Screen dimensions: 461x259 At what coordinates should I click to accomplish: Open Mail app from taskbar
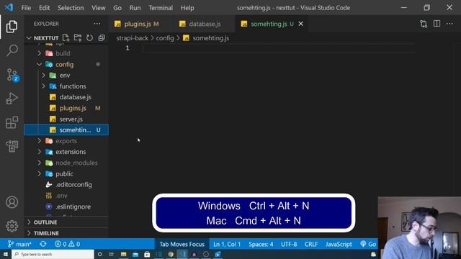[135, 254]
